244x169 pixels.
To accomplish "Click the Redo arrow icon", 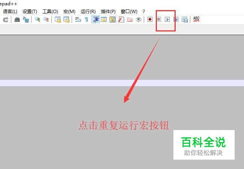I will pos(6,19).
